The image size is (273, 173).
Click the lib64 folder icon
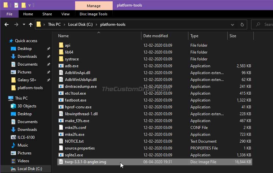[61, 52]
